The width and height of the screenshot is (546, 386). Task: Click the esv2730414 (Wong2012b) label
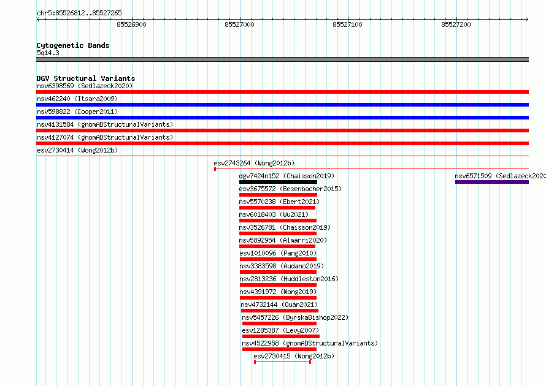(x=77, y=150)
